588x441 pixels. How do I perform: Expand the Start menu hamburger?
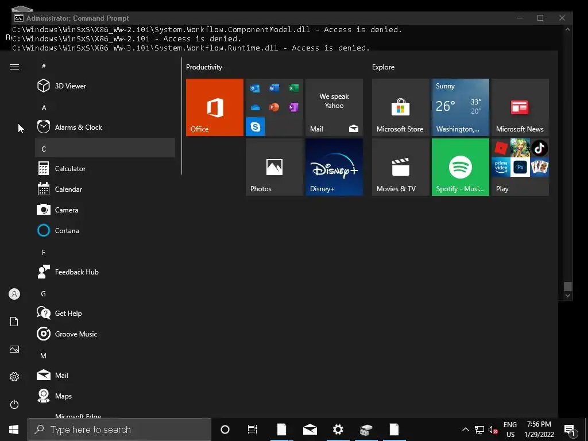point(14,67)
